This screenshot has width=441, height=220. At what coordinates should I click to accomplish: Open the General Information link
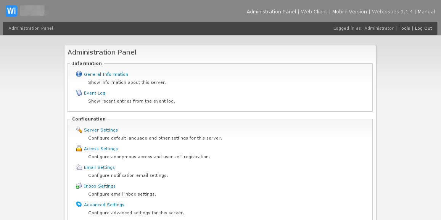[x=106, y=74]
